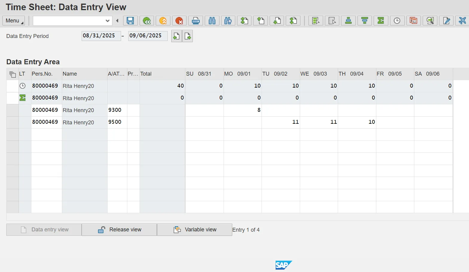Click the blue tools icon at toolbar end
This screenshot has width=469, height=272.
[x=462, y=21]
